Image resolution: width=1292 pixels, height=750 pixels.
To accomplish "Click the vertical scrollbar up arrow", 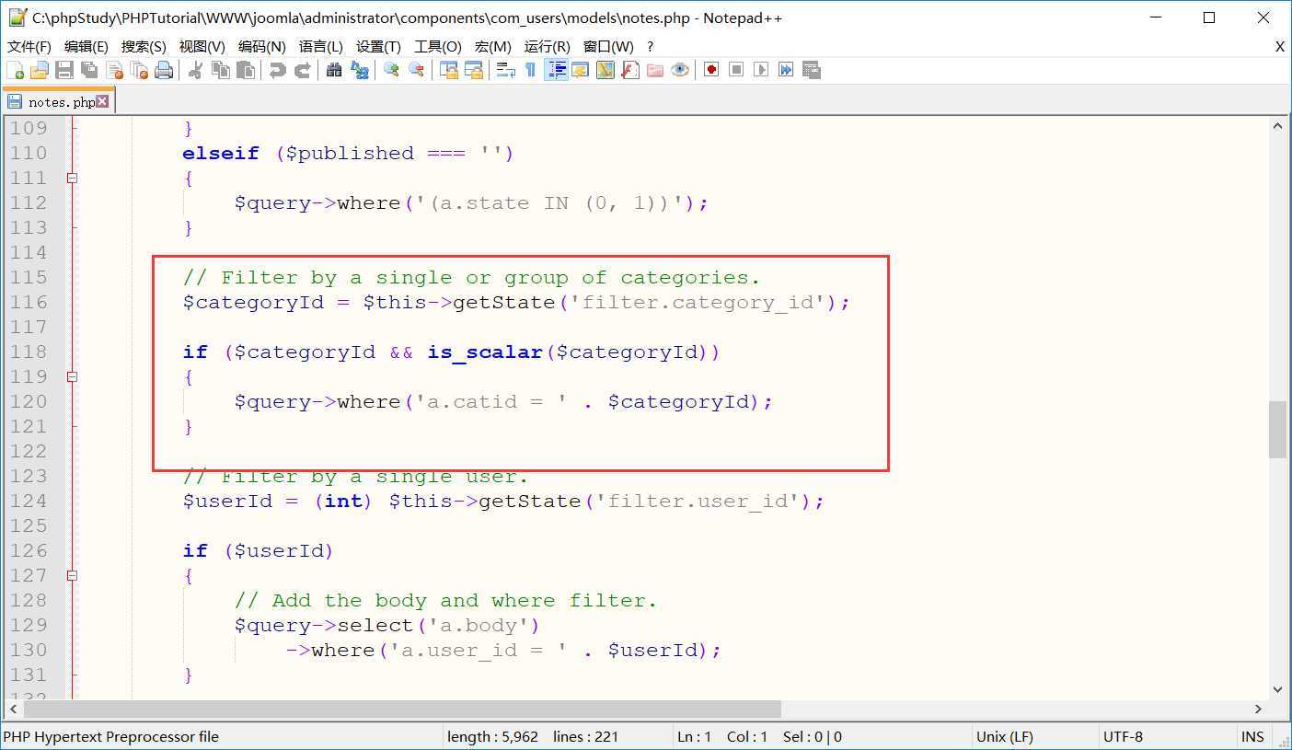I will pyautogui.click(x=1277, y=126).
